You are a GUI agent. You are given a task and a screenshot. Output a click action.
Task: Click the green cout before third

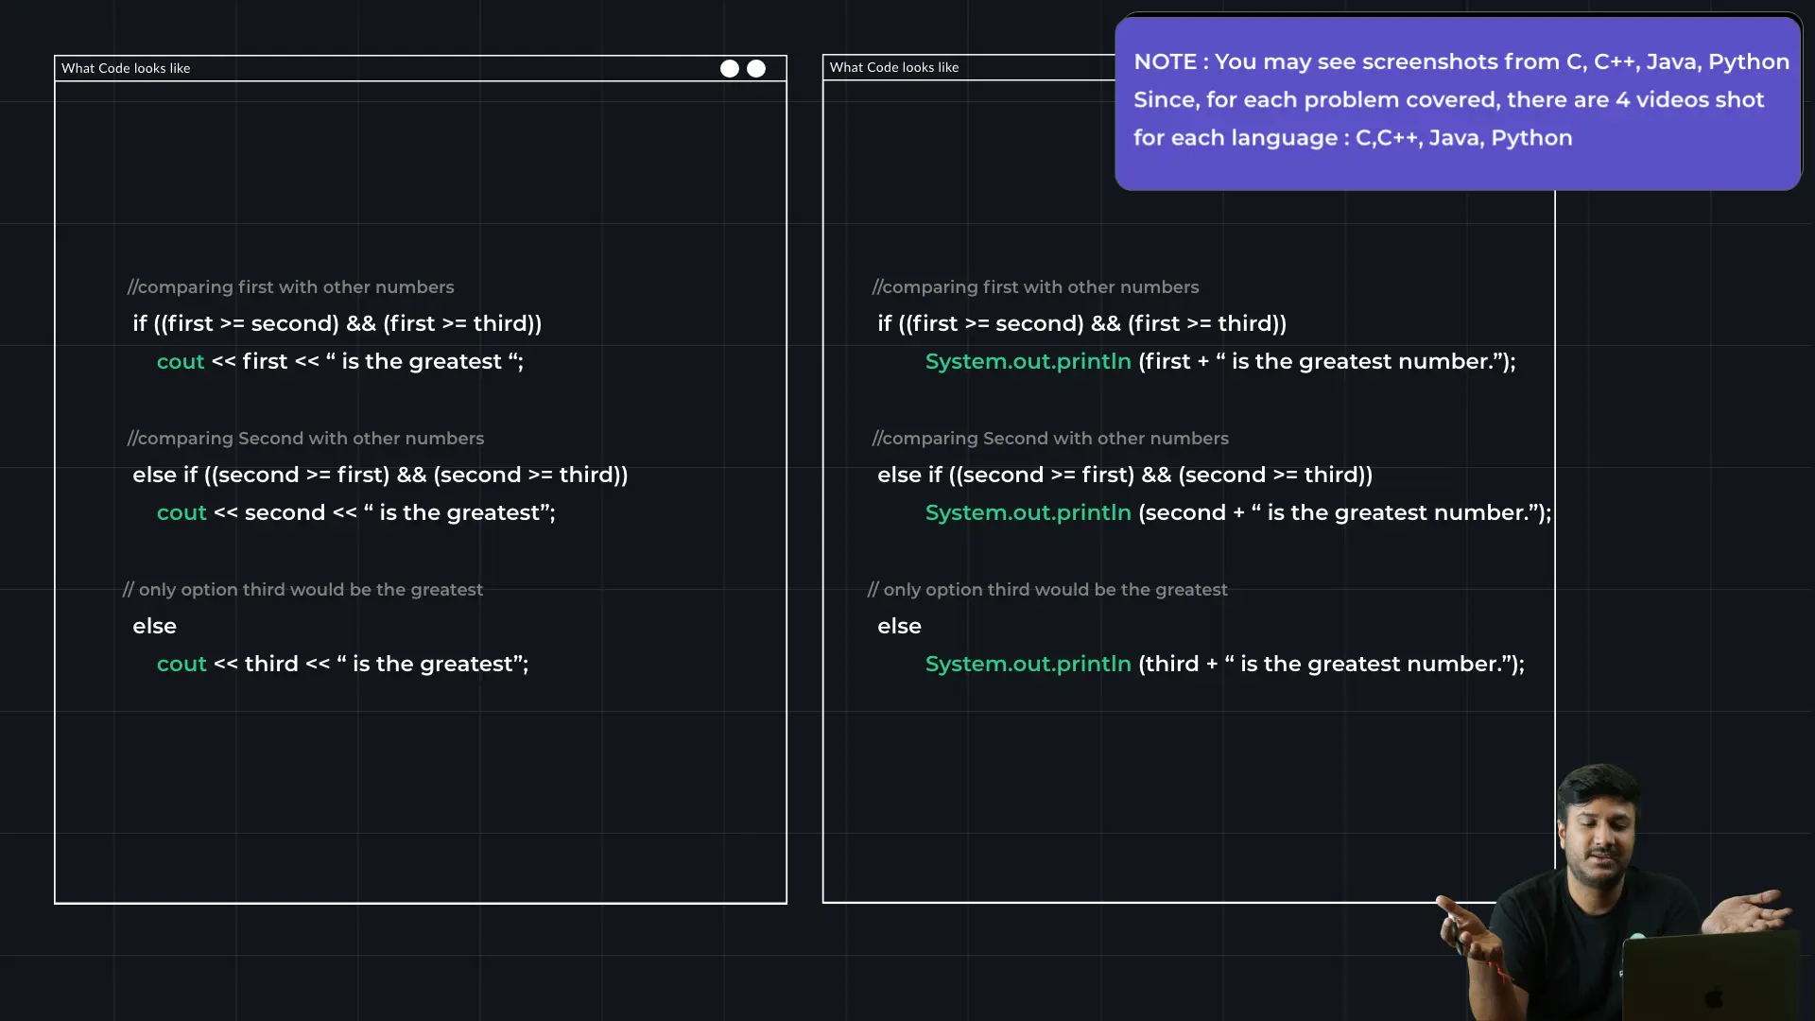(x=181, y=665)
